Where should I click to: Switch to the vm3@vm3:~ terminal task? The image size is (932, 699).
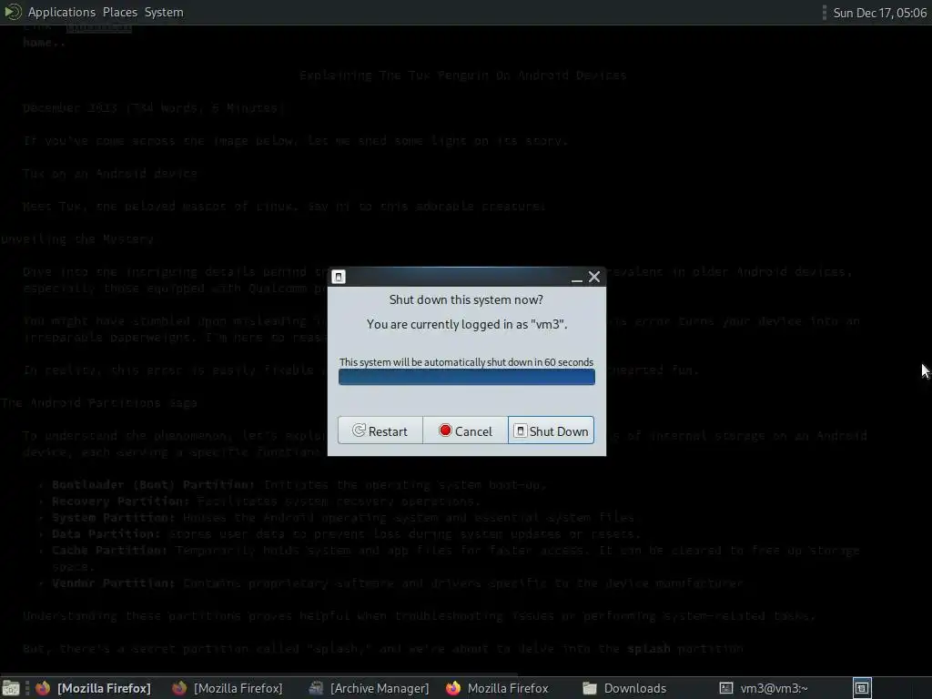[x=764, y=688]
